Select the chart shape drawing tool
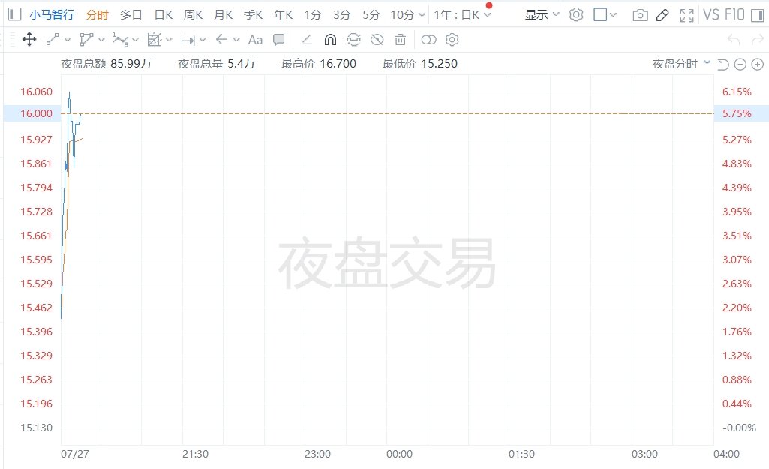This screenshot has width=769, height=469. [x=154, y=40]
